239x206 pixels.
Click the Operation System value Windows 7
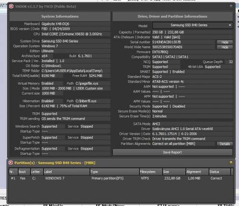(50, 46)
